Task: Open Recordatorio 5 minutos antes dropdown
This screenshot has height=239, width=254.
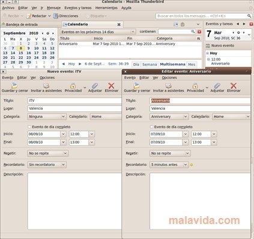Action: pos(169,165)
